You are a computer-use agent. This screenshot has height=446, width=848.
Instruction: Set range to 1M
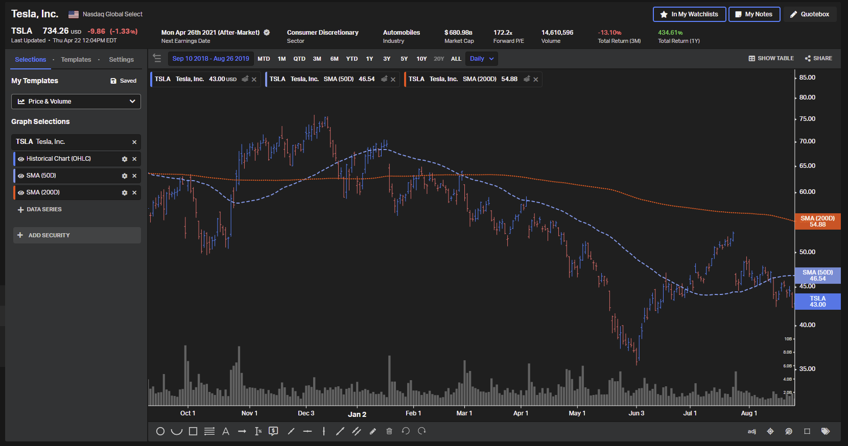click(x=281, y=59)
